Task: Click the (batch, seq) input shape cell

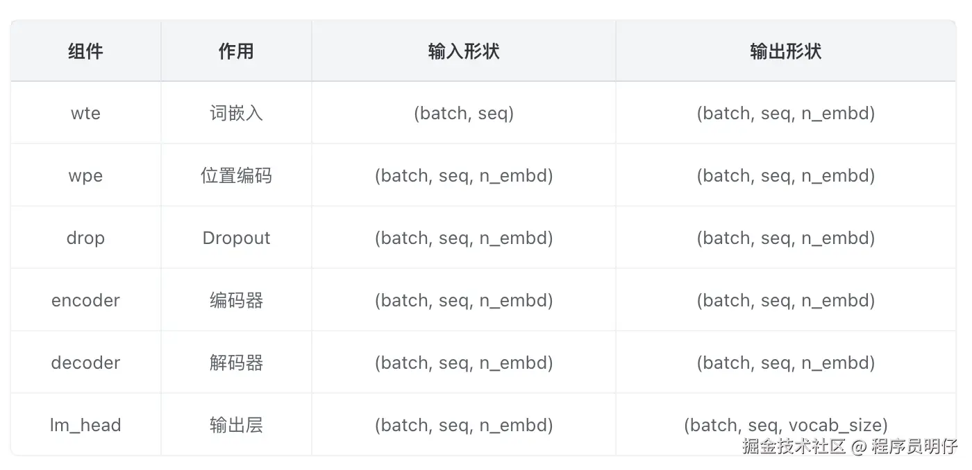Action: coord(464,113)
